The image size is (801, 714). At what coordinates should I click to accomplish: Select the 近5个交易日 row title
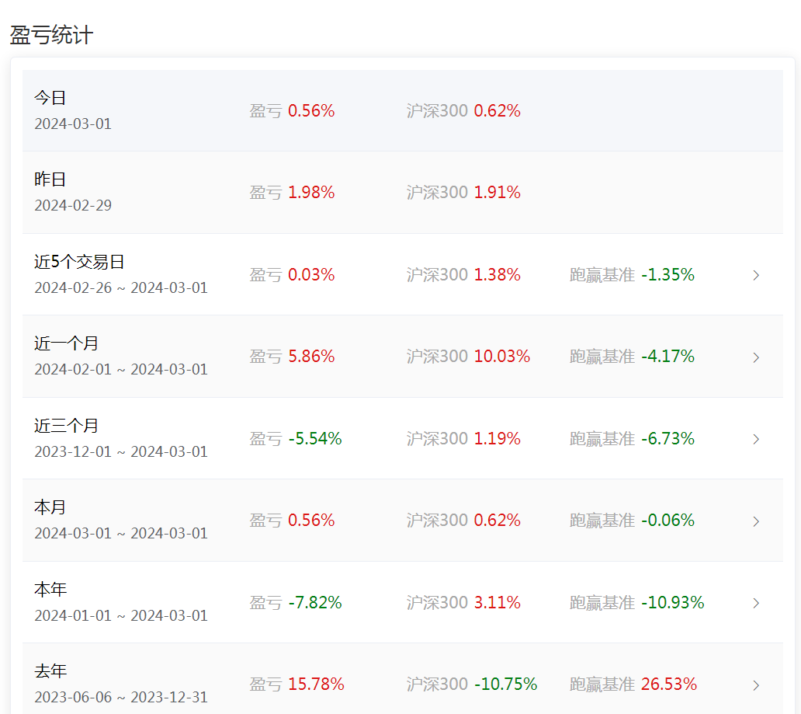tap(79, 262)
